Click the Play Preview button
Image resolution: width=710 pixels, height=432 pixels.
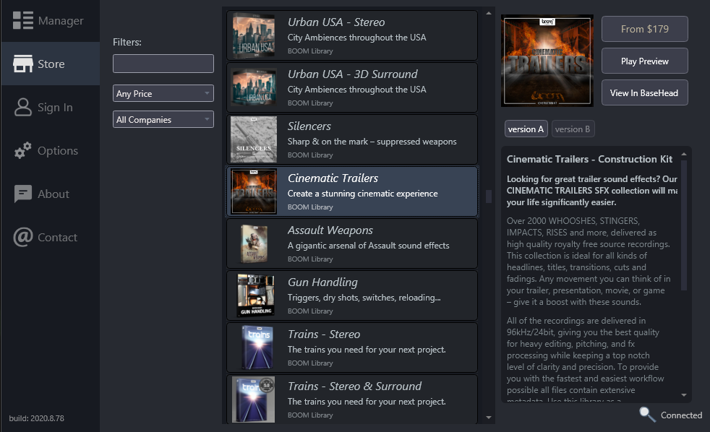(644, 61)
